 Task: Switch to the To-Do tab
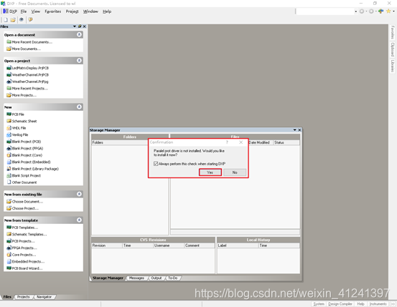point(173,278)
